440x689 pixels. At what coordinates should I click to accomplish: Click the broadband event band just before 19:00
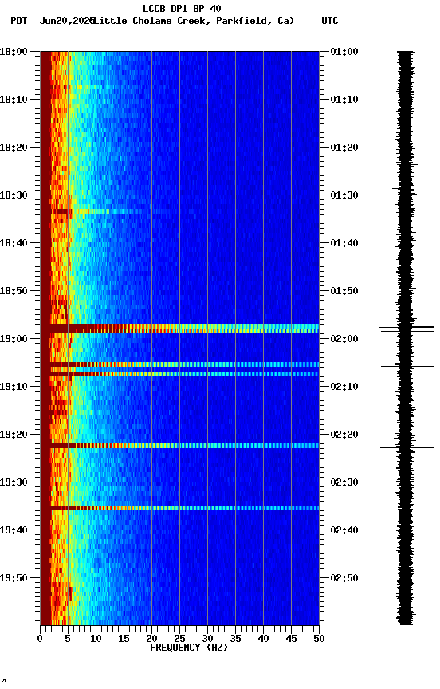click(179, 329)
